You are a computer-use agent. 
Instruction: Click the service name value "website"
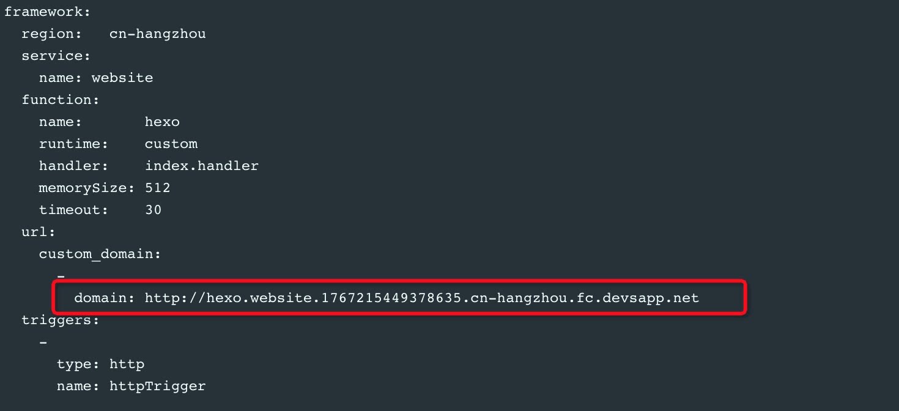coord(122,78)
